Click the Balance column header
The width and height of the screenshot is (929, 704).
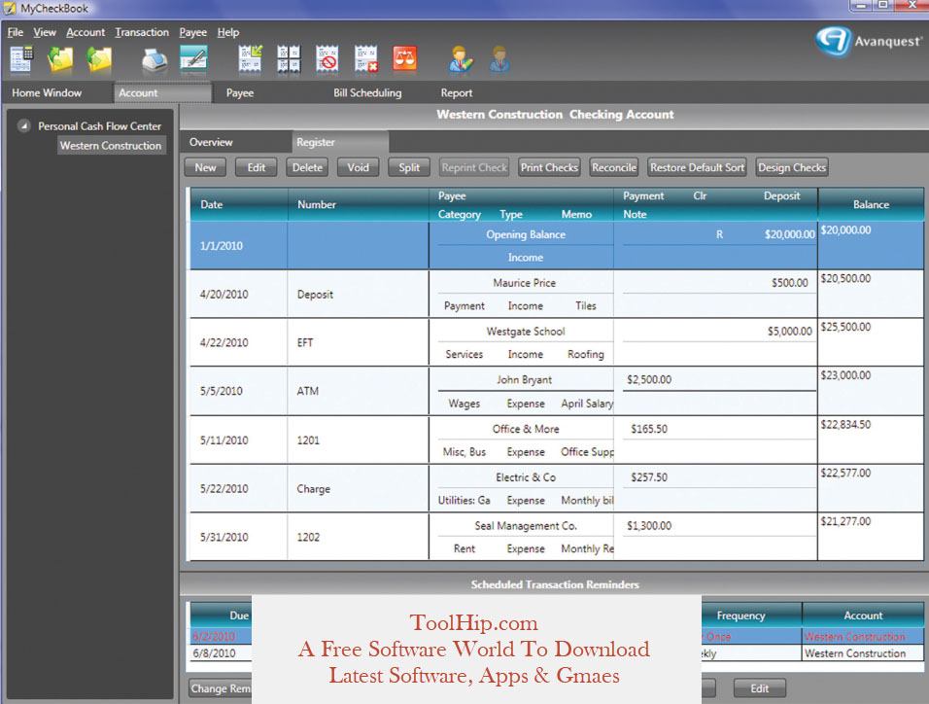pyautogui.click(x=871, y=204)
